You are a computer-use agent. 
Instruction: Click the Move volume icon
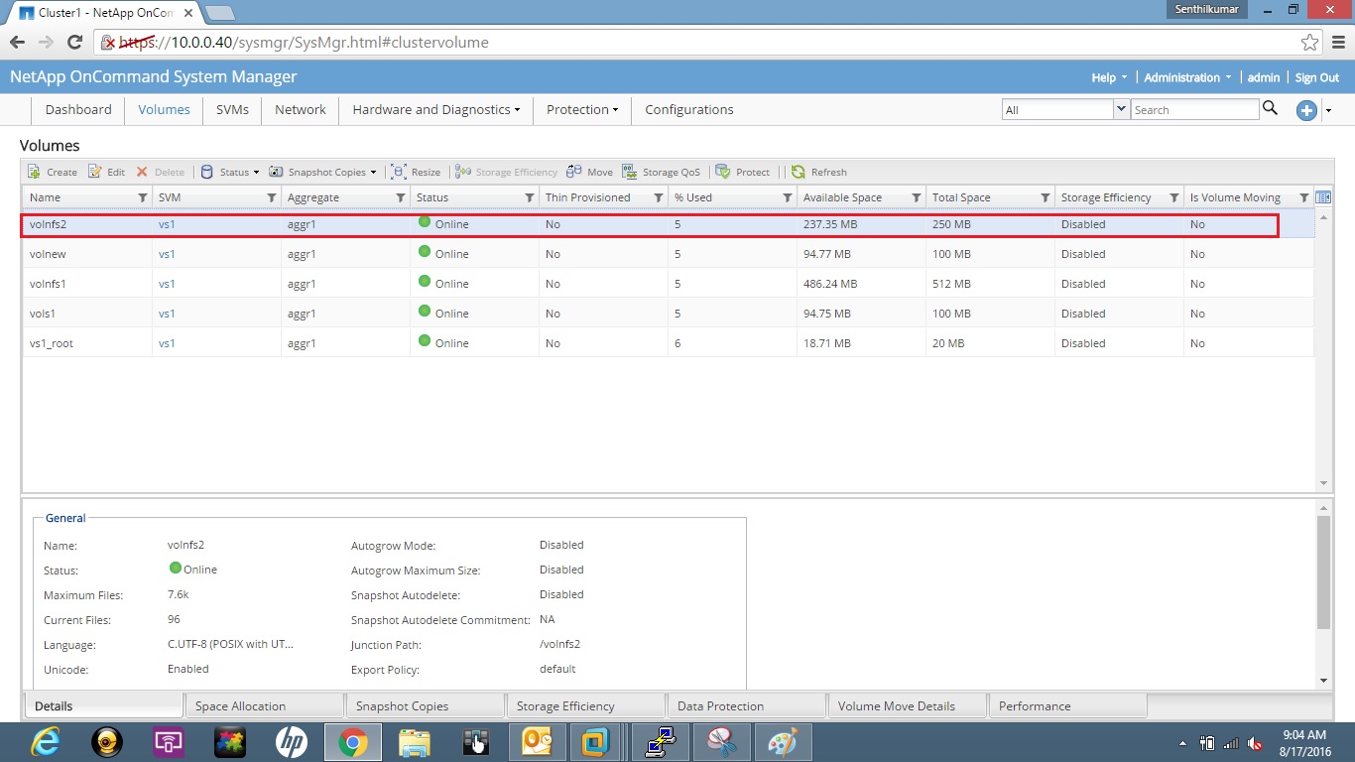[x=589, y=171]
